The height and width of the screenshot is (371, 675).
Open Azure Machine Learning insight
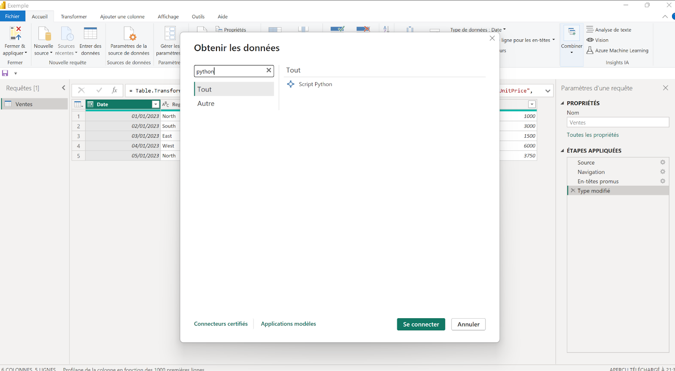click(617, 50)
